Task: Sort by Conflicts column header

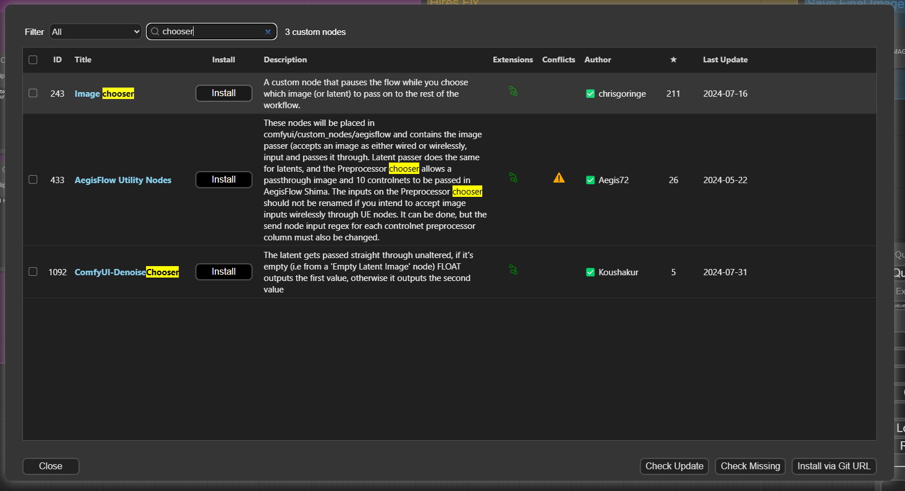Action: point(558,60)
